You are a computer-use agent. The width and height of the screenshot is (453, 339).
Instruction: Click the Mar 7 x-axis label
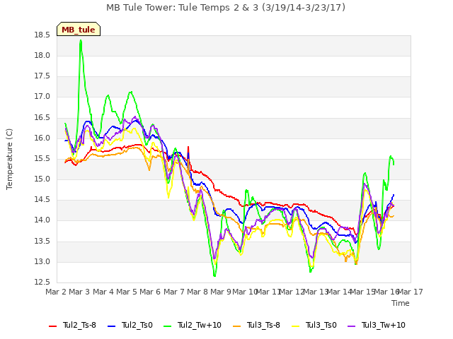click(x=174, y=292)
